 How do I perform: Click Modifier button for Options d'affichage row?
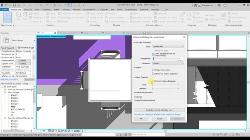(23, 64)
